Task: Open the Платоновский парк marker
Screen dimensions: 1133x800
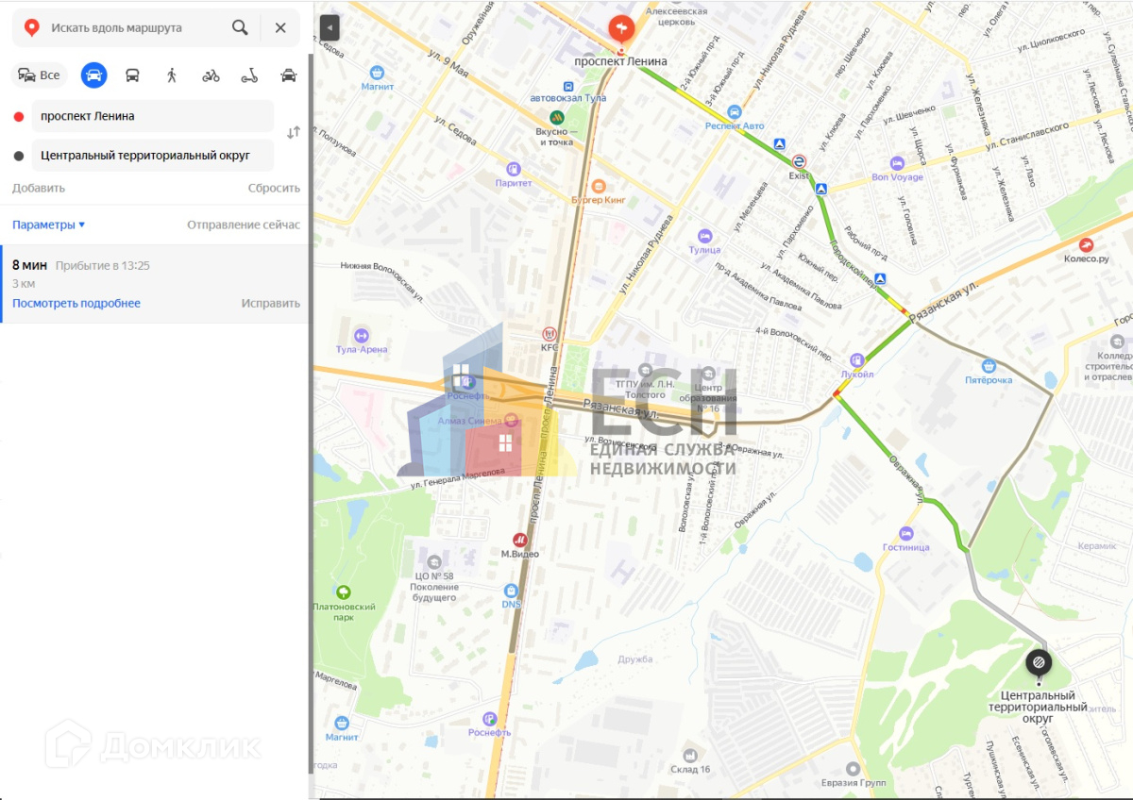Action: tap(345, 592)
